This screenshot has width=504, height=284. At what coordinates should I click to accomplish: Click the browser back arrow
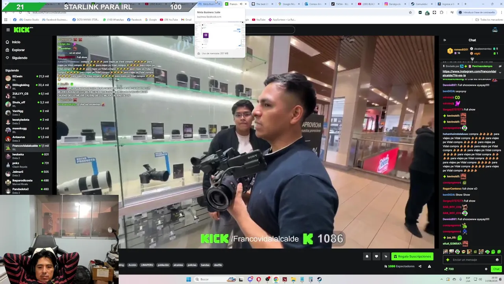click(x=6, y=13)
